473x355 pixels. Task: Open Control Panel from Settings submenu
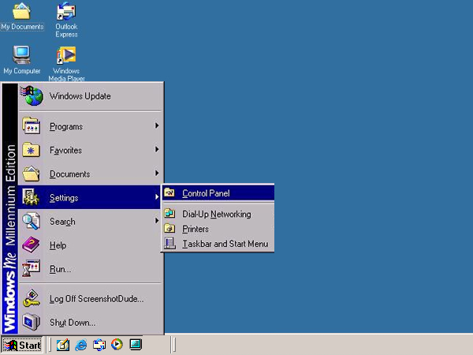(218, 193)
